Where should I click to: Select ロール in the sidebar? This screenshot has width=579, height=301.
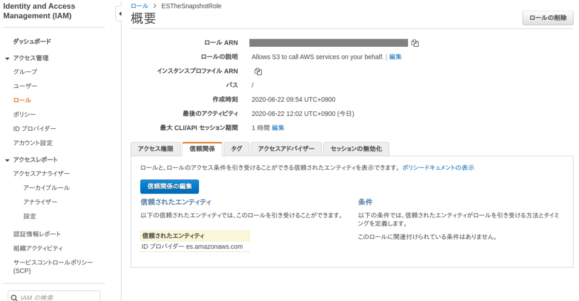22,100
